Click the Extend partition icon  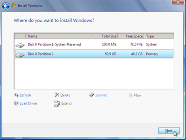[x=57, y=103]
